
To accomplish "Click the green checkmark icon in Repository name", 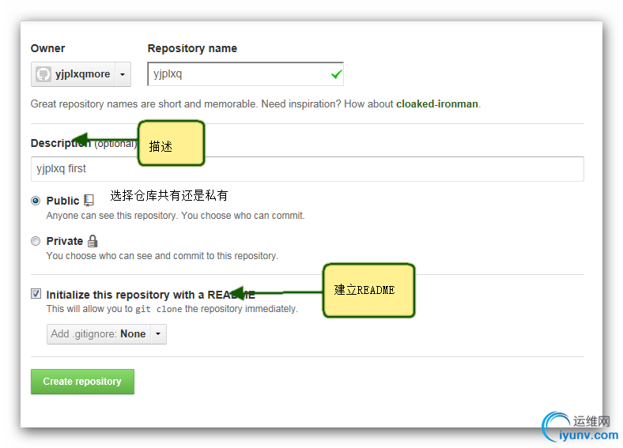I will [336, 74].
